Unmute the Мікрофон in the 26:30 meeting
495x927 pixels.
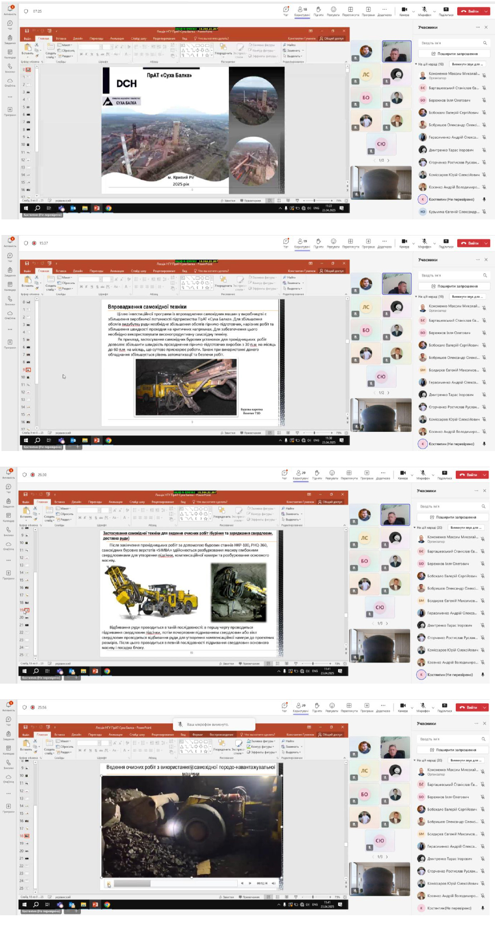coord(423,474)
